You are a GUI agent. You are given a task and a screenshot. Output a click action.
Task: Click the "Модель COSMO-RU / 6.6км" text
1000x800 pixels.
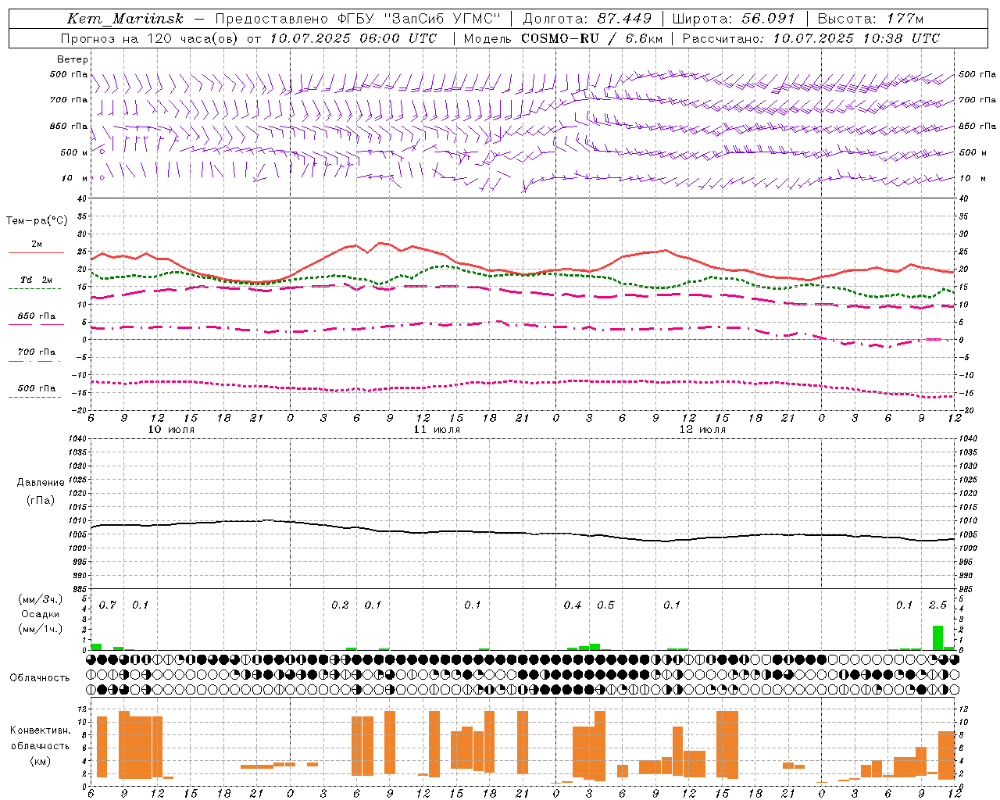click(565, 38)
